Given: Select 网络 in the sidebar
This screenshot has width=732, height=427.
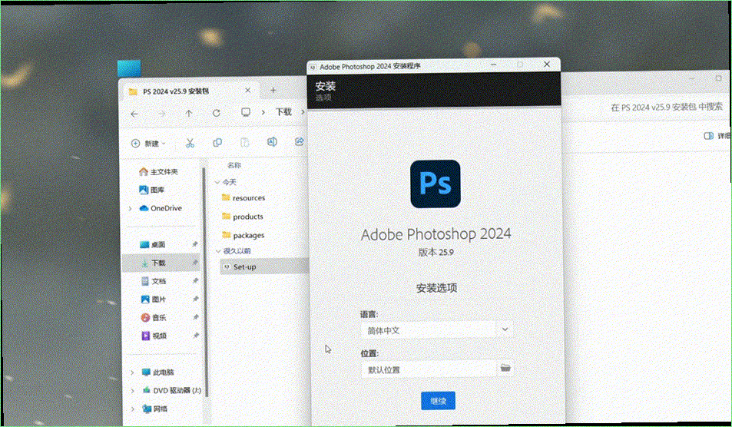Looking at the screenshot, I should pos(155,409).
